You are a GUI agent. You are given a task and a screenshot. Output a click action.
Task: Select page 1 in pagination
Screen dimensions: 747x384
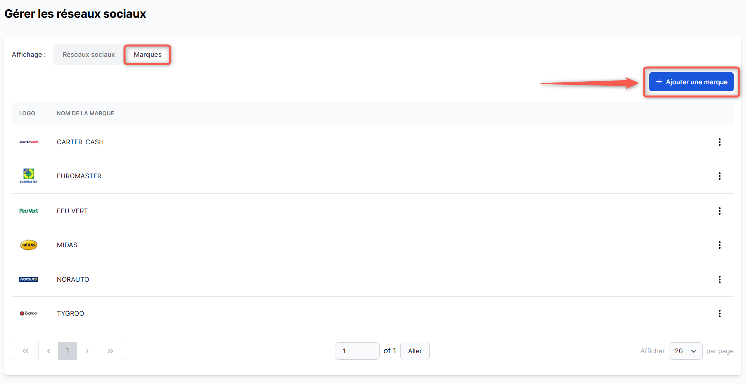point(67,351)
